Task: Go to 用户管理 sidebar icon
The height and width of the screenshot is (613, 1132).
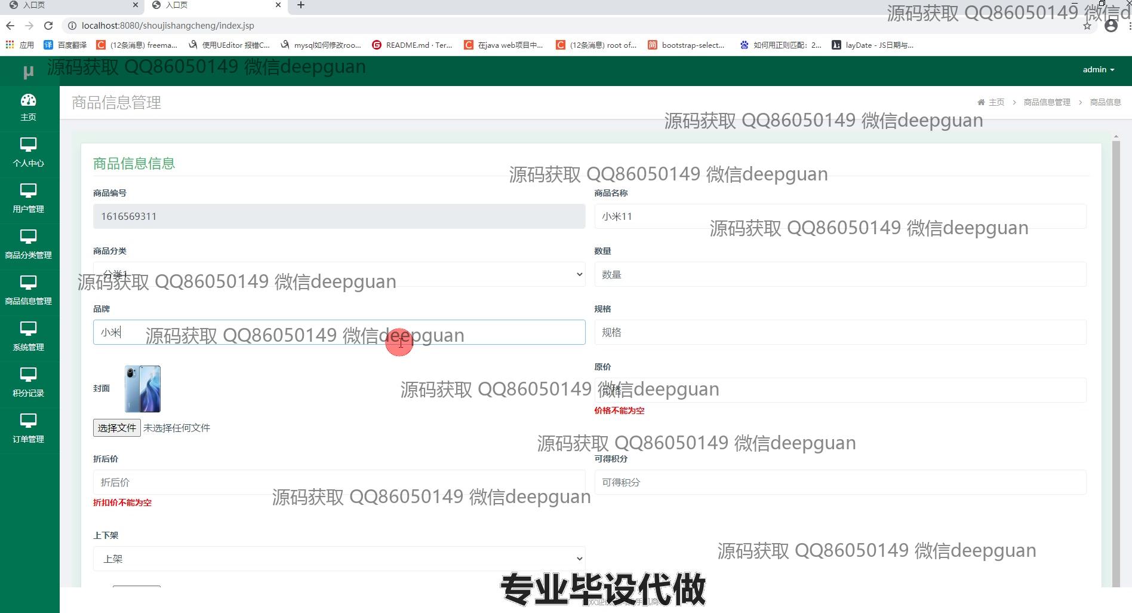Action: click(x=29, y=199)
